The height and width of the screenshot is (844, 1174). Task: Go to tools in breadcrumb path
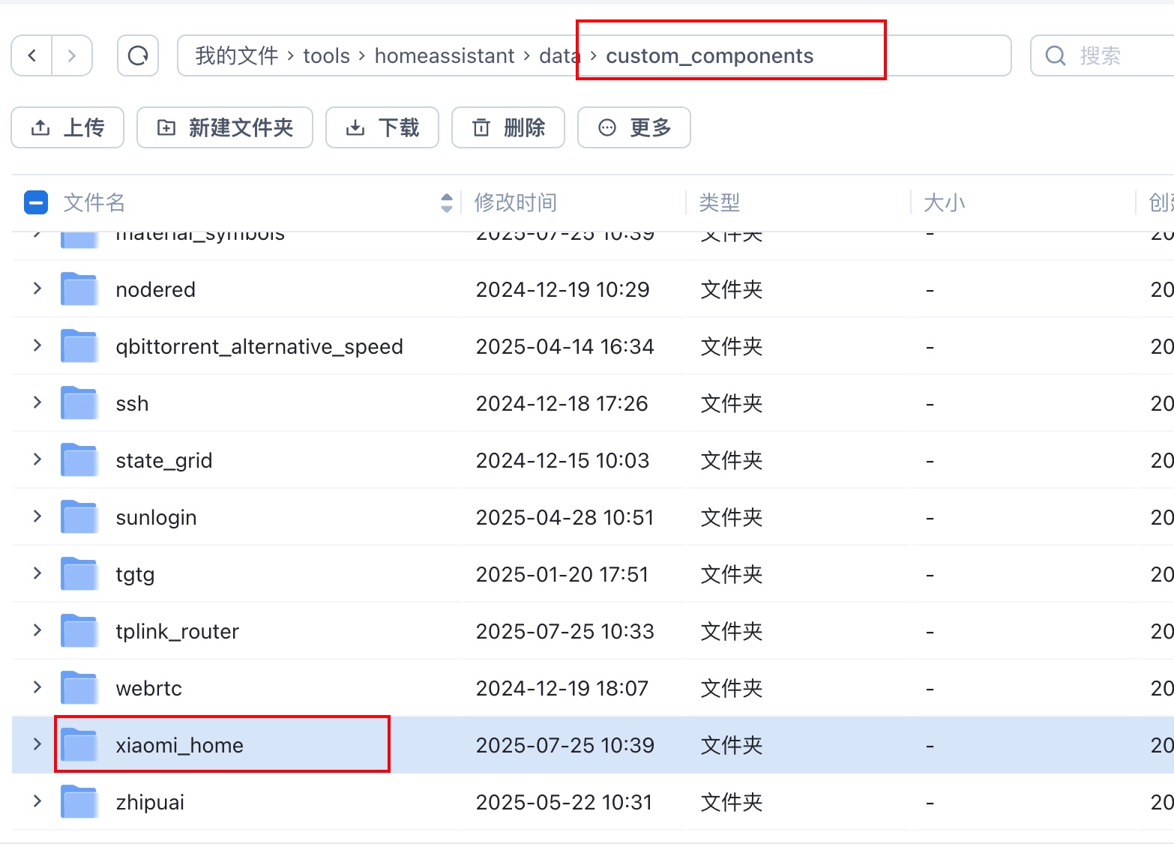coord(326,56)
